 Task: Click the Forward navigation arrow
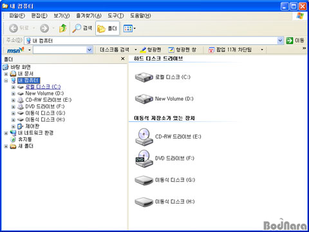click(x=44, y=28)
